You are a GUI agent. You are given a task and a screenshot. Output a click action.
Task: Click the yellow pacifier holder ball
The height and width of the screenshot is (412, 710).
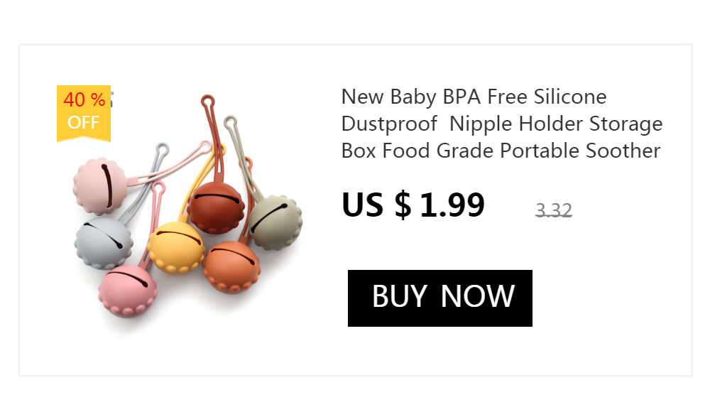pyautogui.click(x=175, y=247)
